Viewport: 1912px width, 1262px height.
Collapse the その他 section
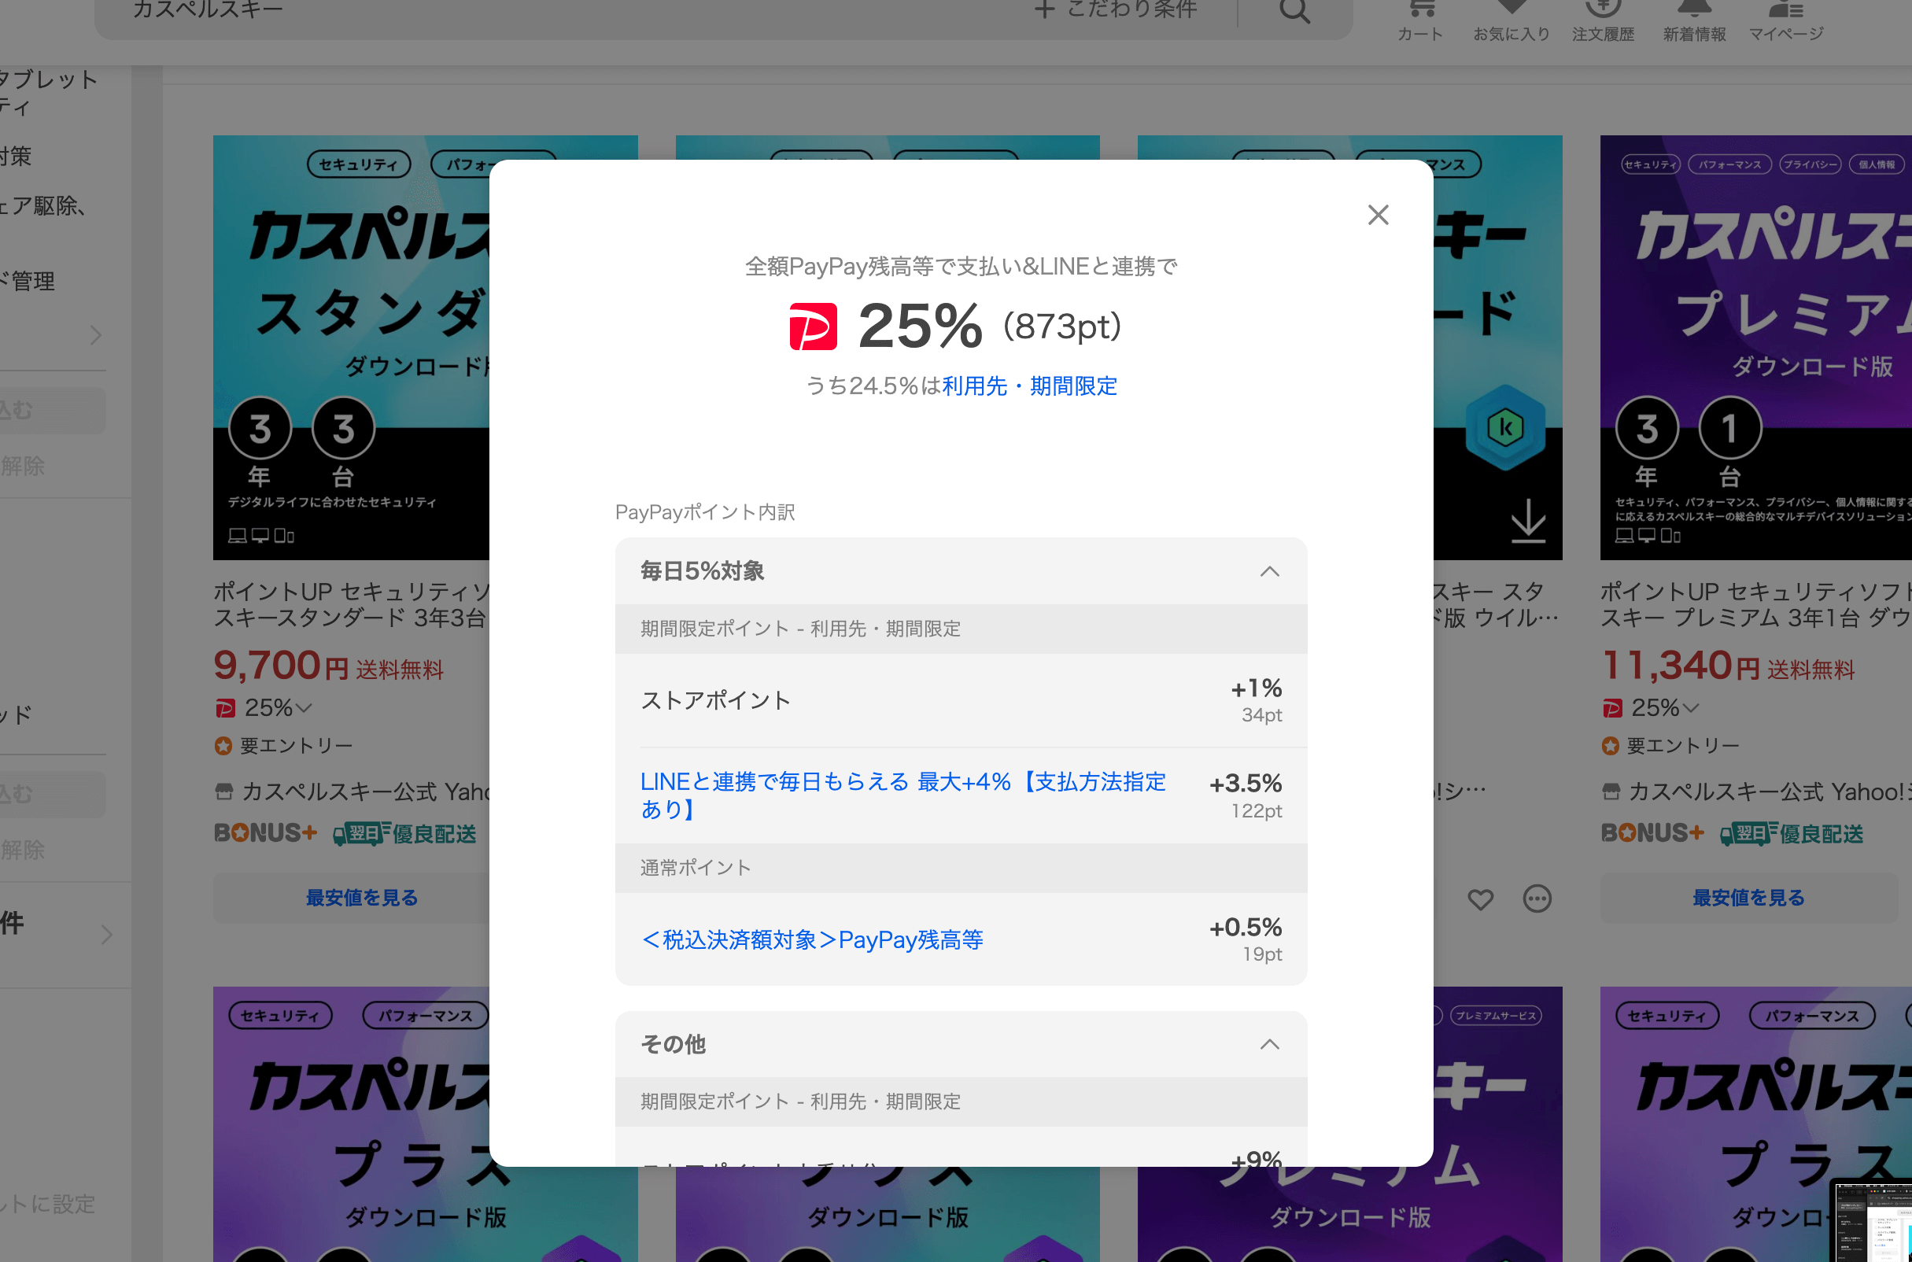point(1269,1044)
